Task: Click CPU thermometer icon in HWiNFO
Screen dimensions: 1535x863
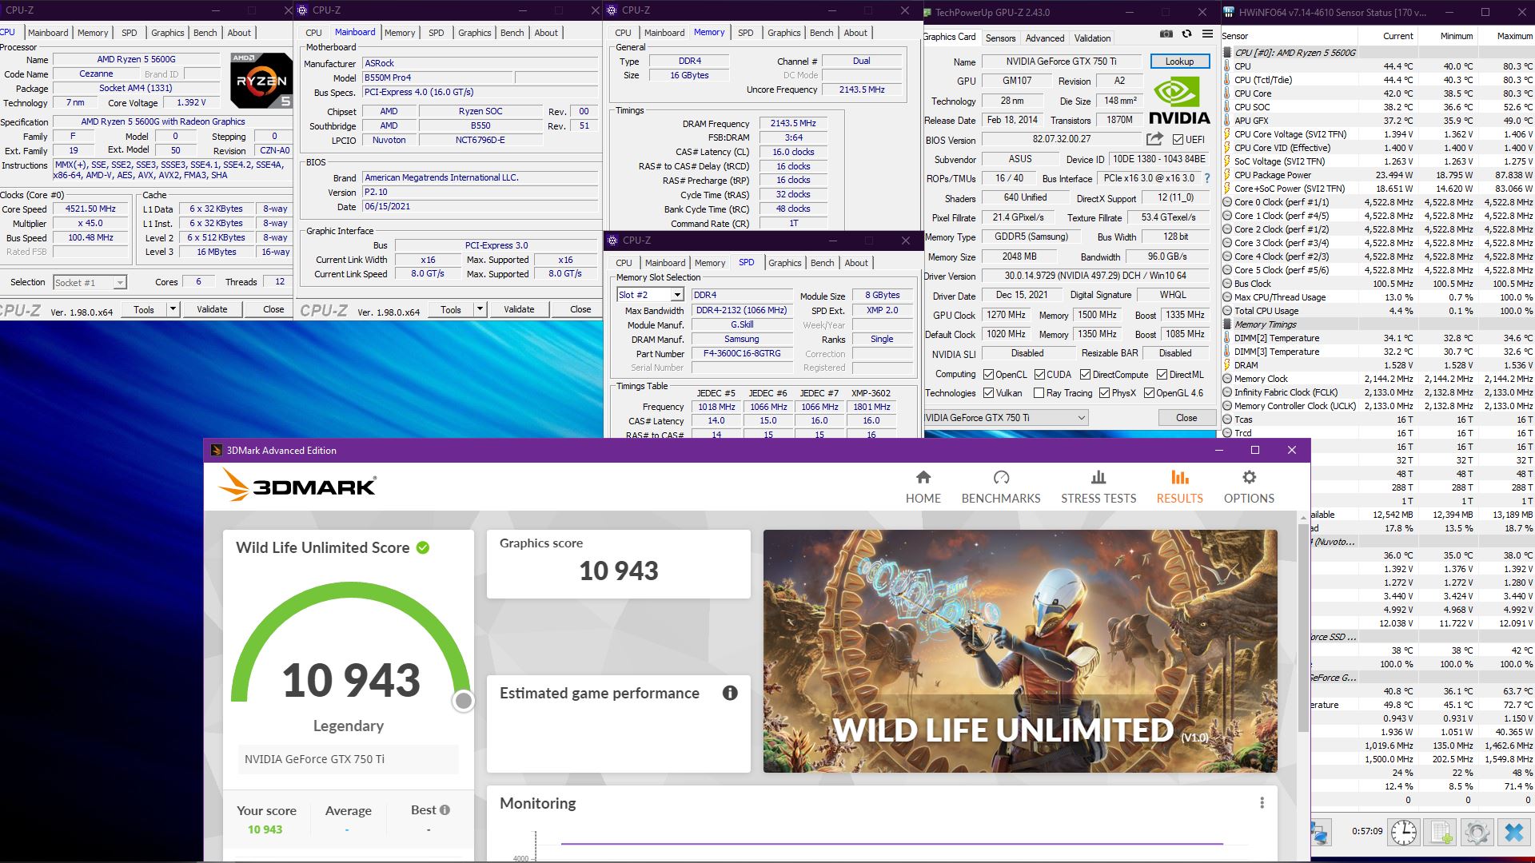Action: click(x=1227, y=66)
